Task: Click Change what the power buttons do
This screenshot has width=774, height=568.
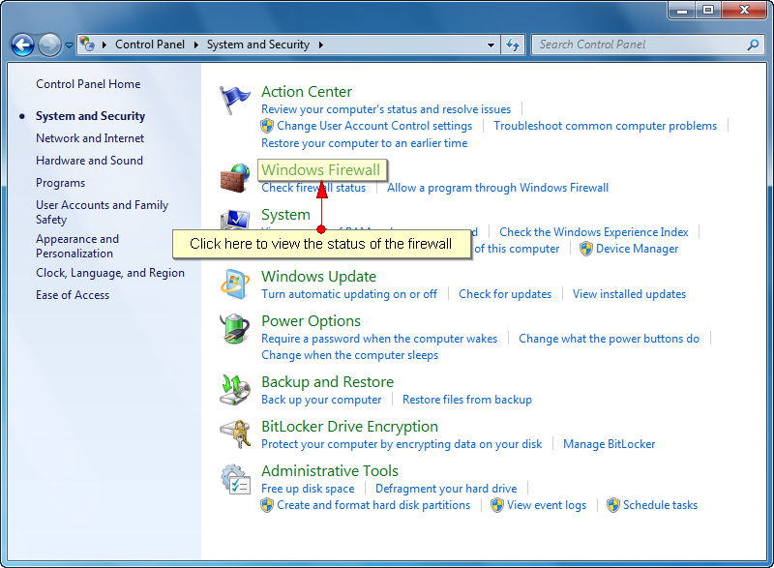Action: (x=610, y=339)
